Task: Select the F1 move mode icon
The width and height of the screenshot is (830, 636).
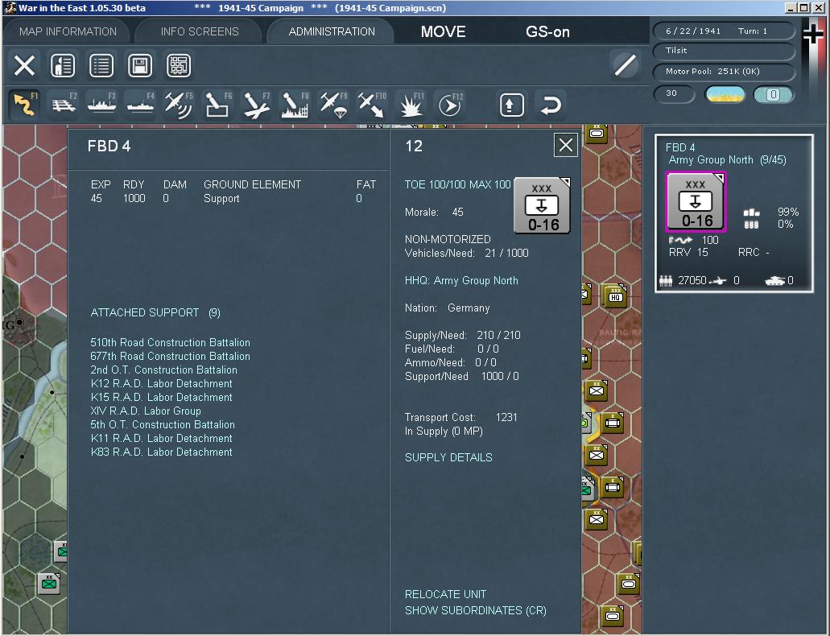Action: [x=24, y=105]
